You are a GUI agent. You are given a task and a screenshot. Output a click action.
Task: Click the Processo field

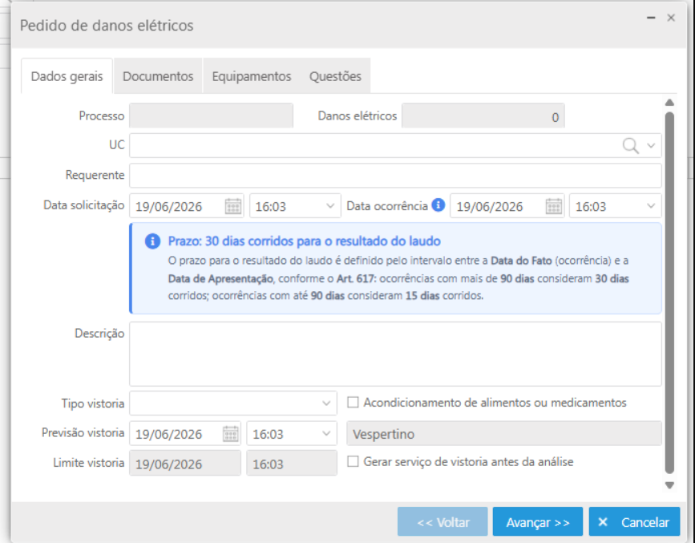[x=211, y=115]
